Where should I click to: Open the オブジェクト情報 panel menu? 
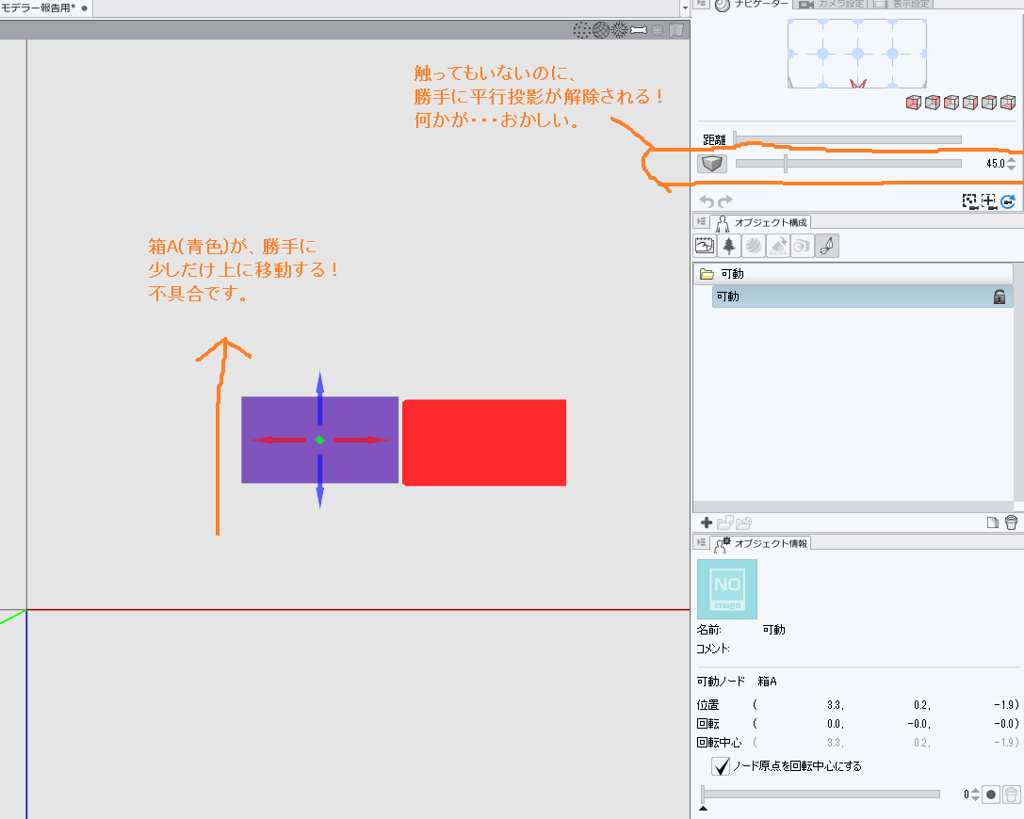click(x=702, y=542)
